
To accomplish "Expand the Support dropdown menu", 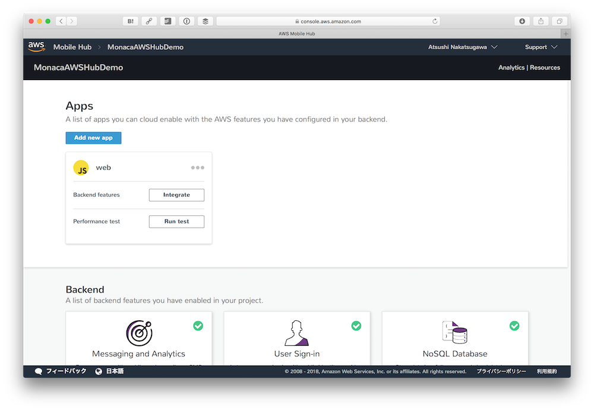I will pos(541,47).
